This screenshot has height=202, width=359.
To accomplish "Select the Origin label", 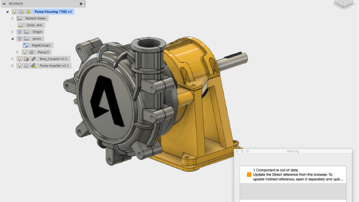I will tap(37, 32).
